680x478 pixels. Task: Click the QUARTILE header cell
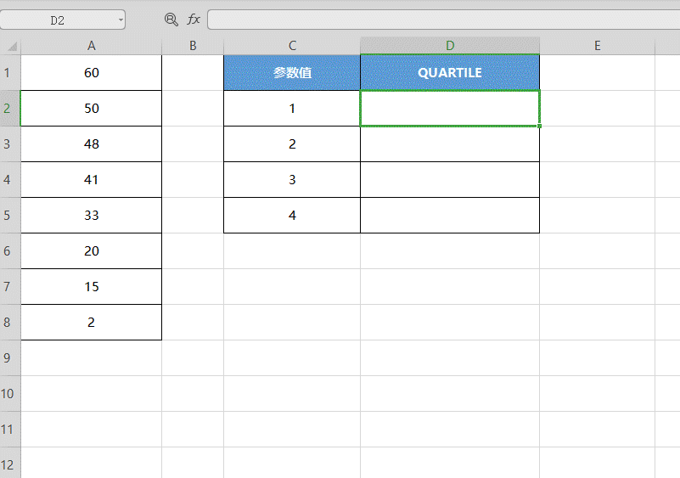pyautogui.click(x=450, y=72)
